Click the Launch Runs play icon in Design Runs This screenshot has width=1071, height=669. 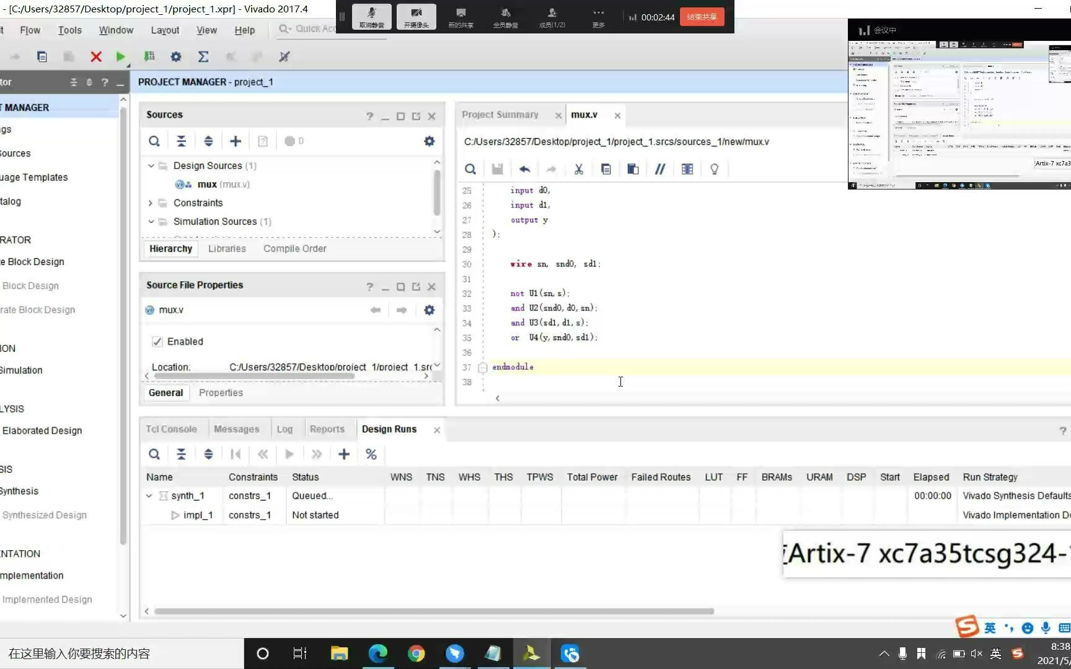(289, 454)
